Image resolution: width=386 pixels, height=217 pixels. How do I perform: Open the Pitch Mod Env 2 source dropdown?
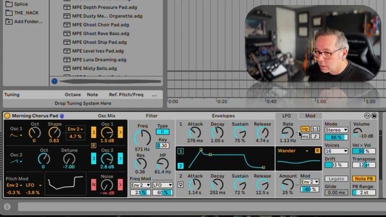(x=14, y=185)
